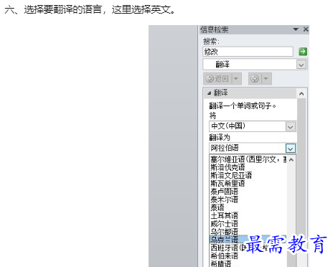Click the 搜索 input field containing 修改
This screenshot has height=267, width=333.
(248, 52)
